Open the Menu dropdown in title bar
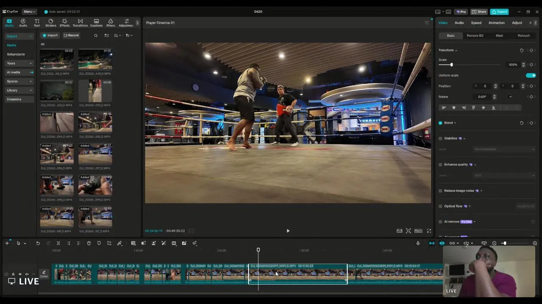This screenshot has width=542, height=304. pos(29,12)
